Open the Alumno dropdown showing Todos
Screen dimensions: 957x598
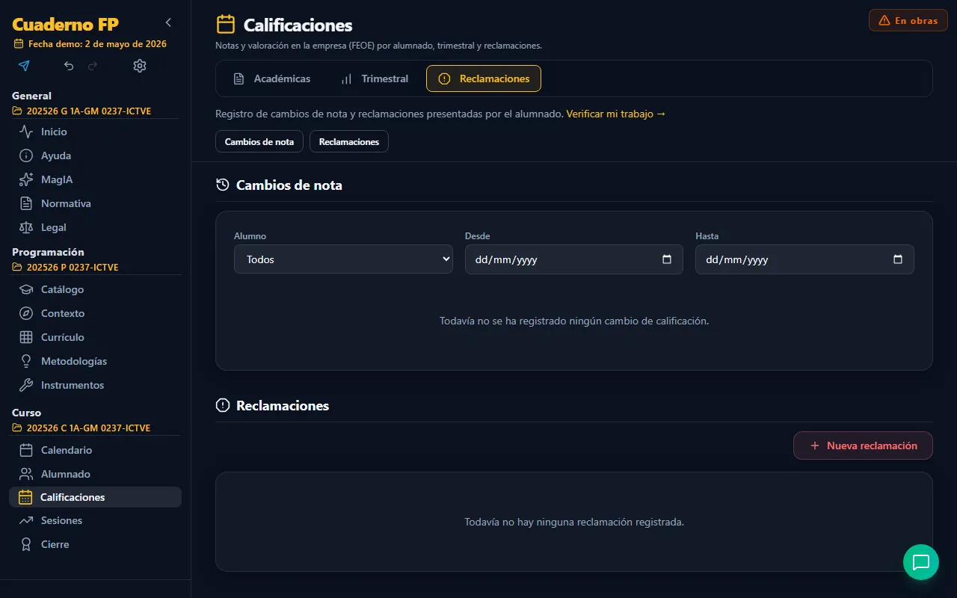343,259
